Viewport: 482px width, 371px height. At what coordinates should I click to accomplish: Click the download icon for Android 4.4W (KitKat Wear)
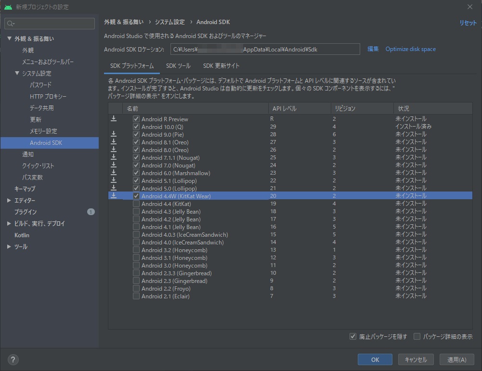(x=114, y=196)
